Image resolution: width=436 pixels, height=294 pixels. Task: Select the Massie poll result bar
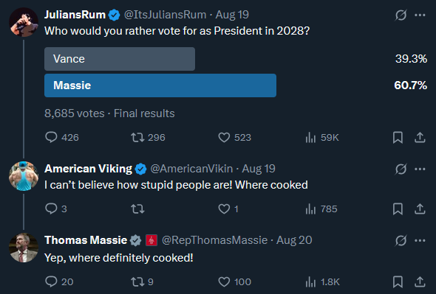(x=160, y=85)
